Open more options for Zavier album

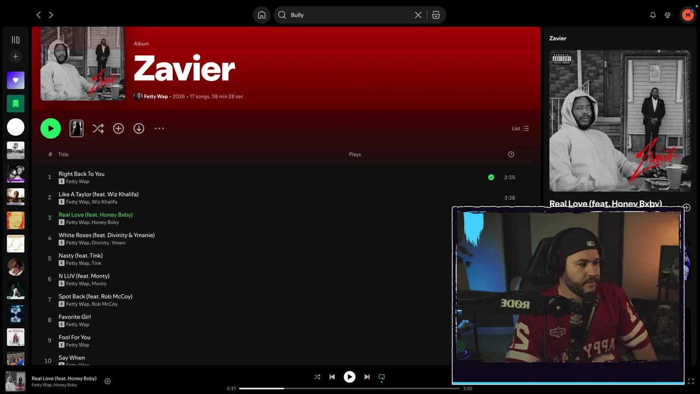click(x=159, y=129)
